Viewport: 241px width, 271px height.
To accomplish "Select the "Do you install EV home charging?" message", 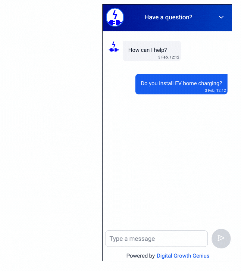I will point(181,84).
